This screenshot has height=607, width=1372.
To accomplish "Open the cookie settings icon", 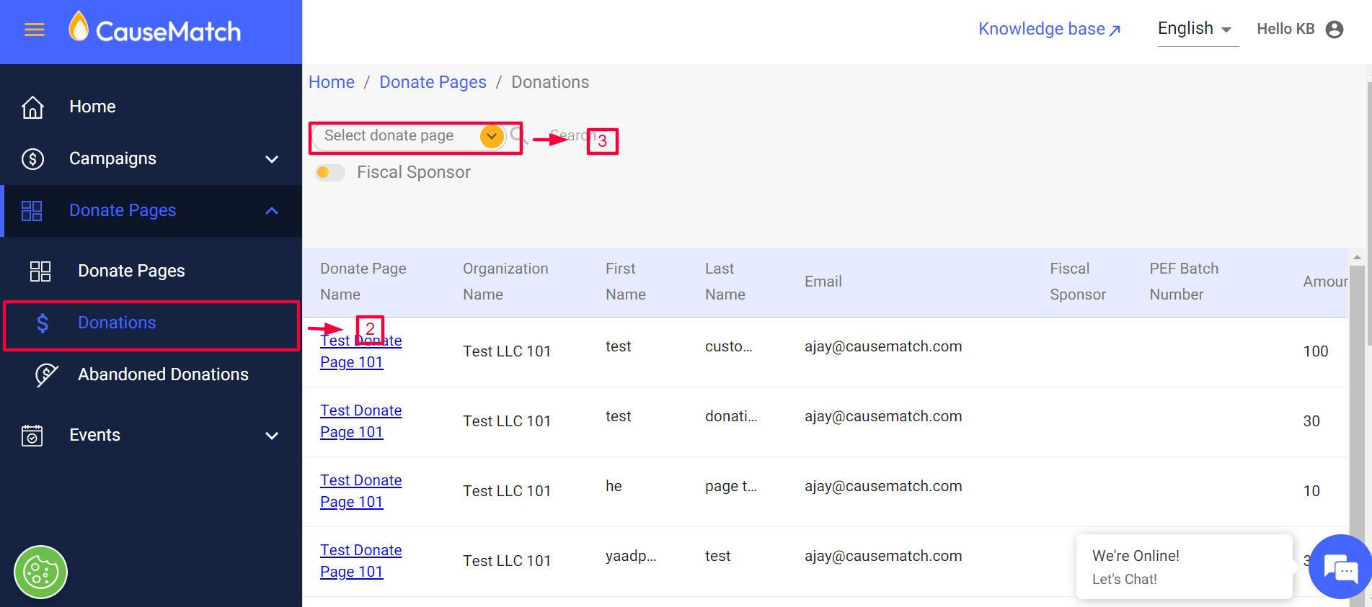I will click(x=40, y=572).
